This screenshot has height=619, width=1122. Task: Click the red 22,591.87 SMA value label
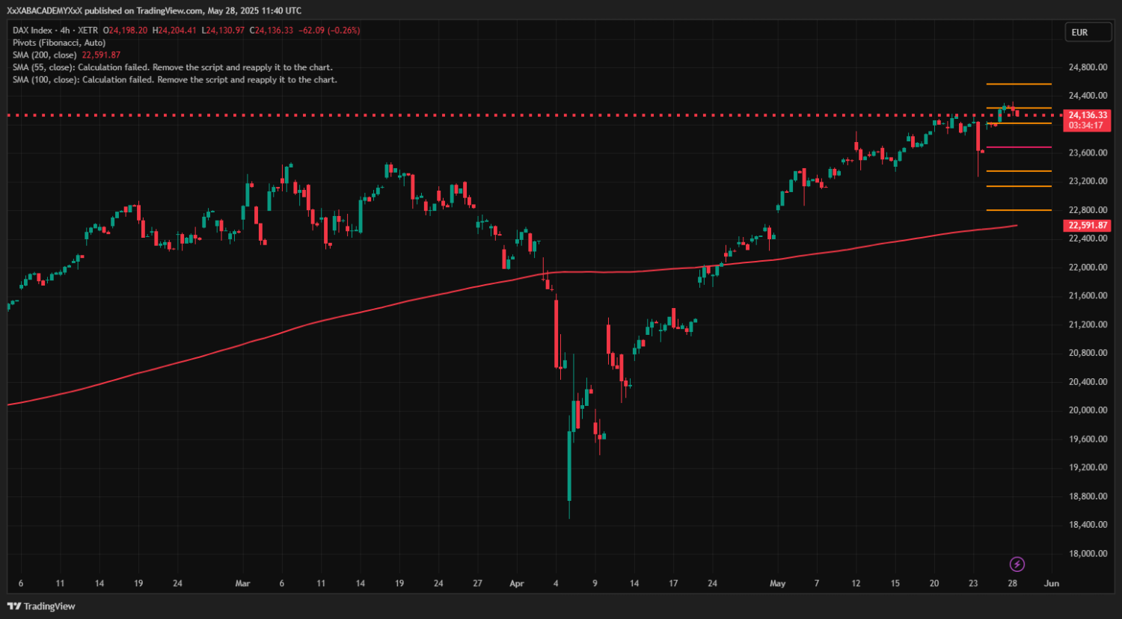point(1088,226)
